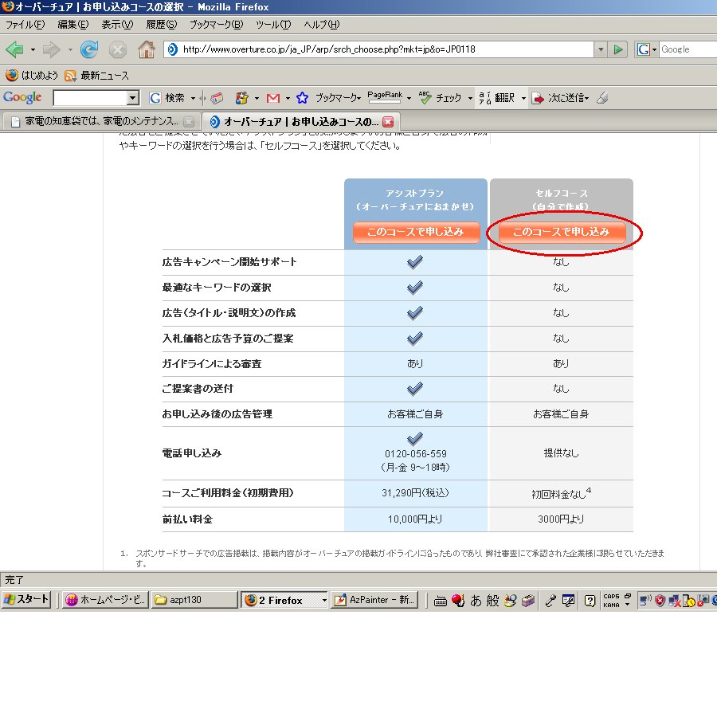Expand the 翻訳 dropdown arrow
This screenshot has width=717, height=717.
coord(523,98)
